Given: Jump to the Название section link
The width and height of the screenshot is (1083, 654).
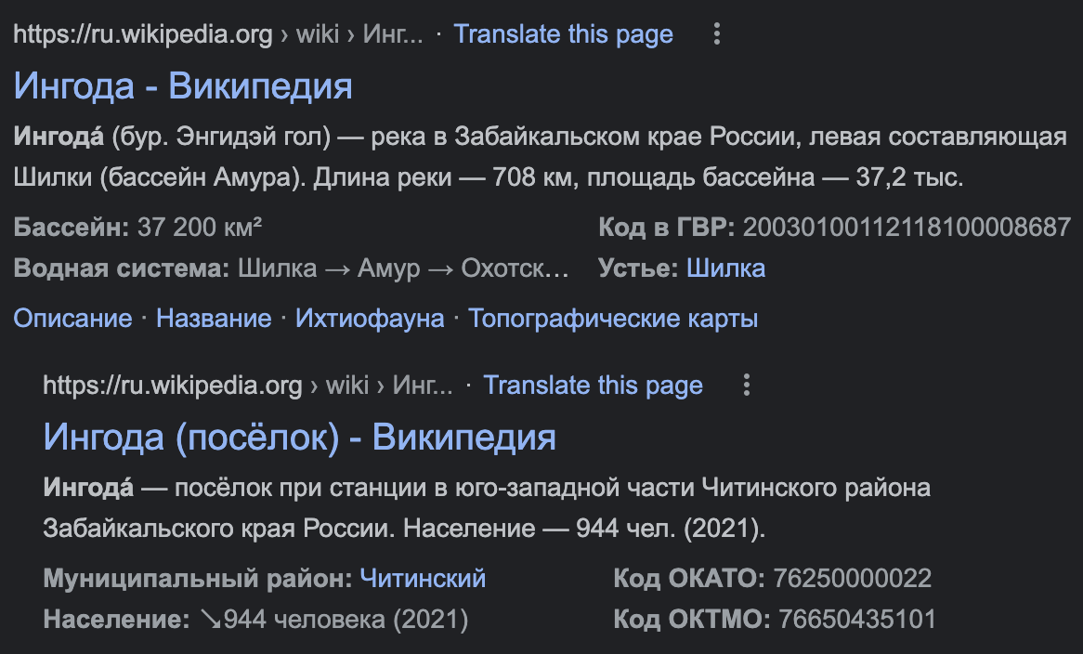Looking at the screenshot, I should 214,319.
